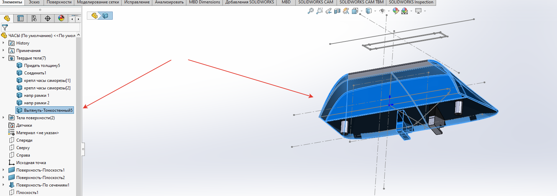
Task: Open the Поверхности ribbon tab
Action: [59, 2]
